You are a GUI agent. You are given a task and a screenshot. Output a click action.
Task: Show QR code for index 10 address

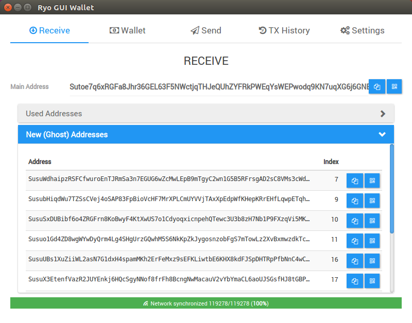coord(372,221)
